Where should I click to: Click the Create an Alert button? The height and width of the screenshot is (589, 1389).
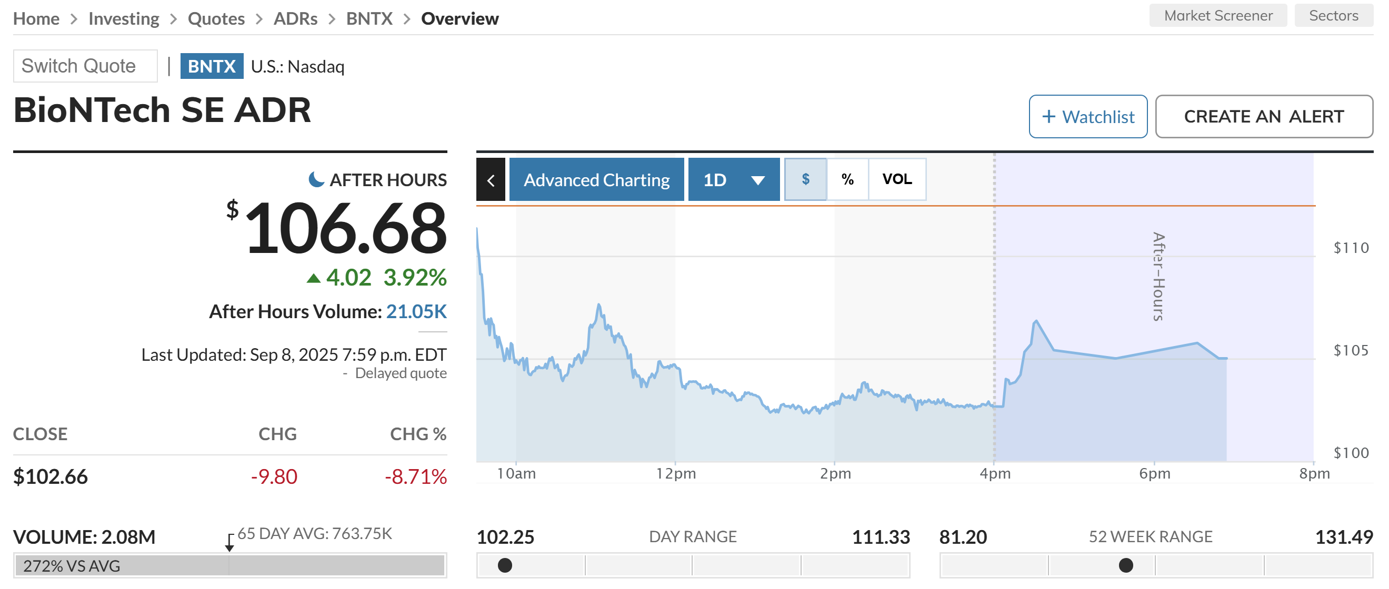point(1263,117)
